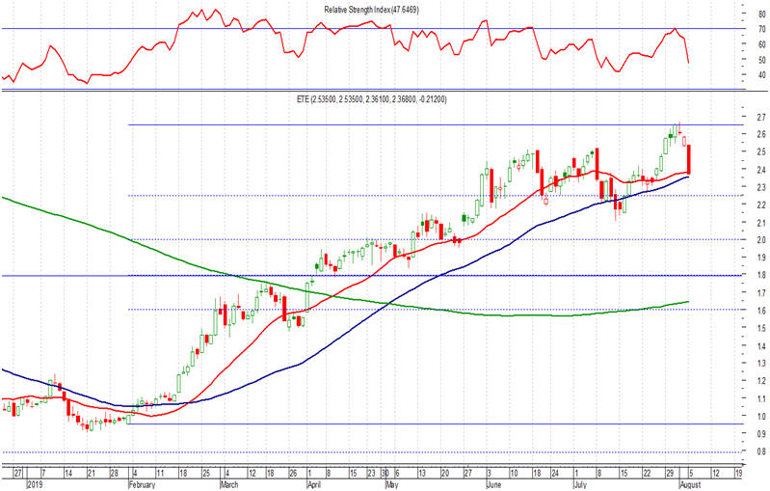Click the 20 date tick in May
This screenshot has width=770, height=491.
tap(445, 474)
